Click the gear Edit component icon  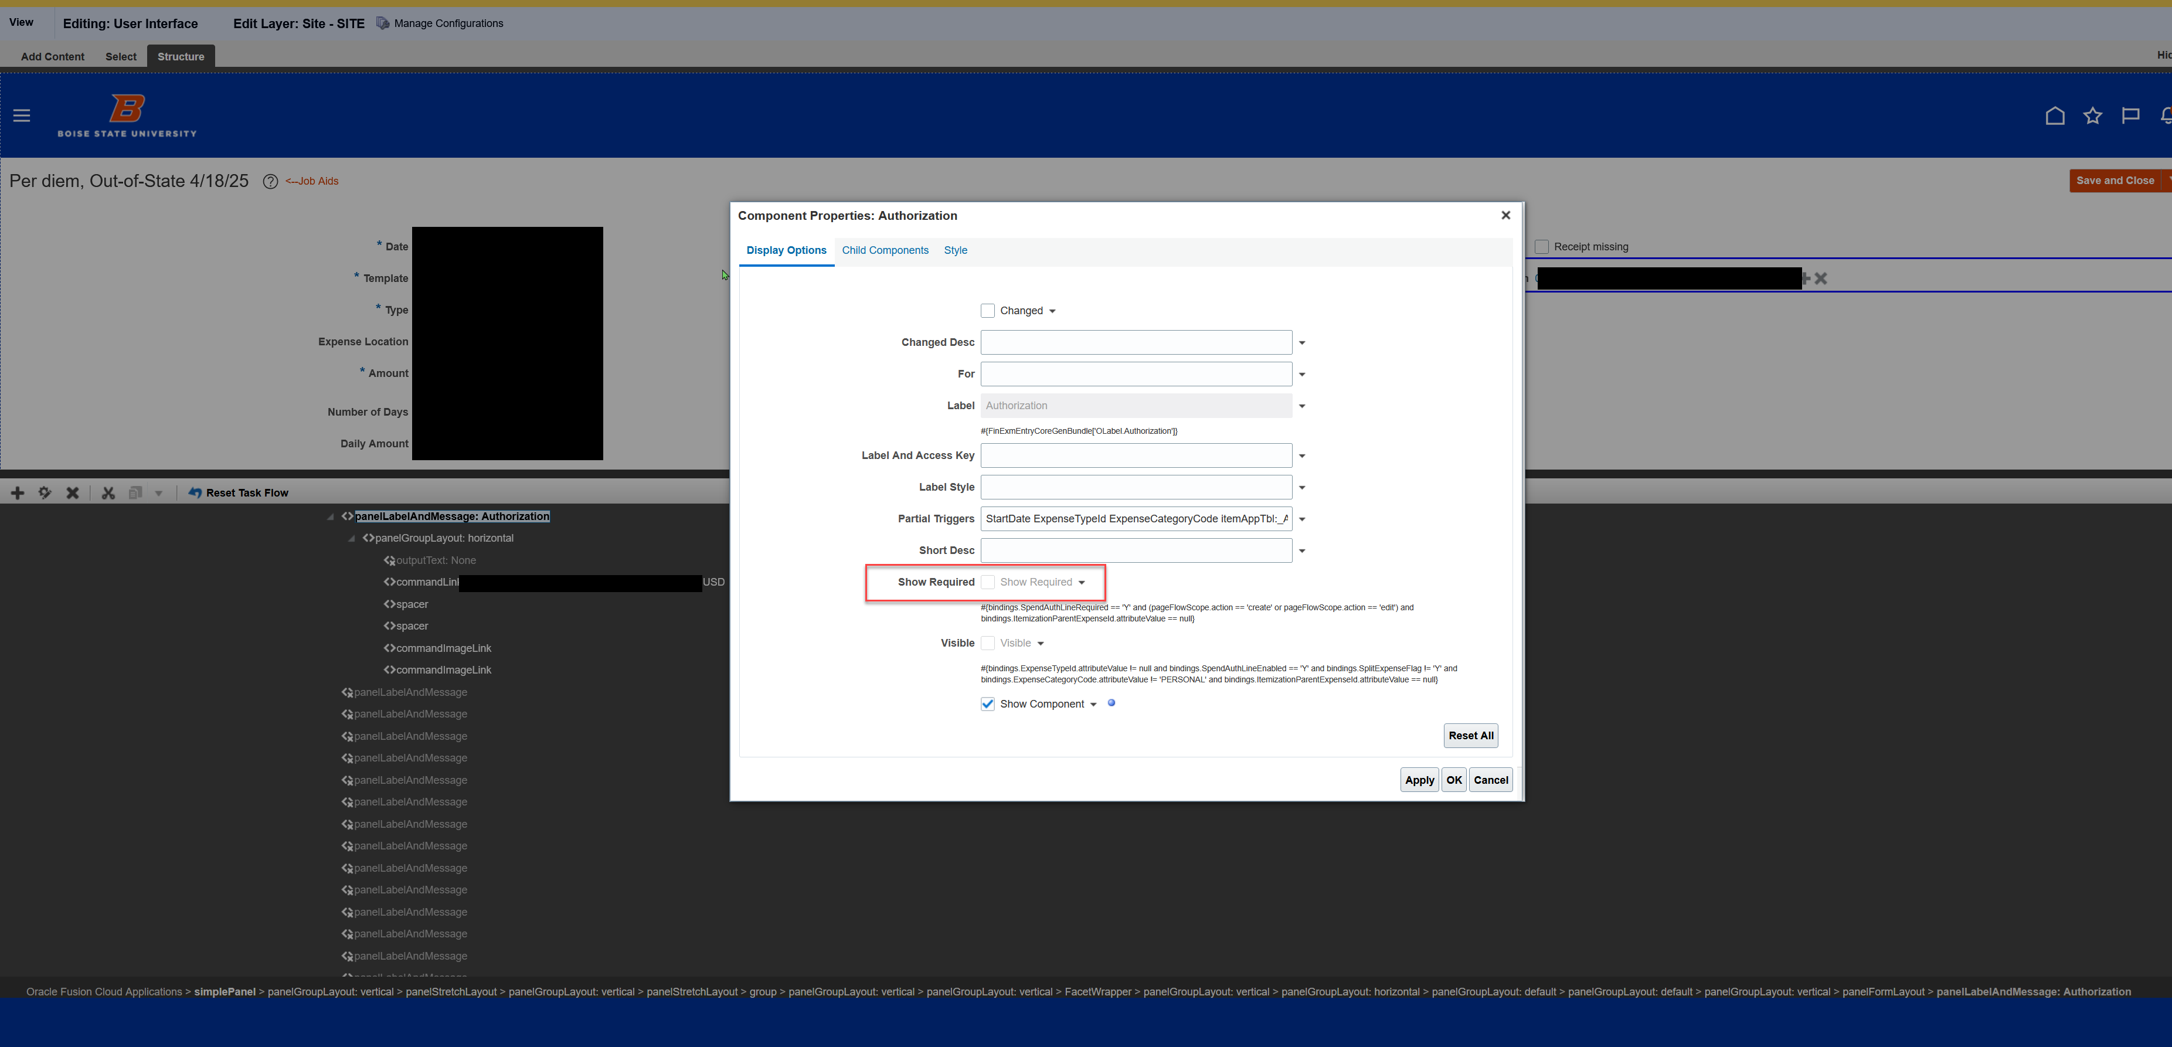45,493
